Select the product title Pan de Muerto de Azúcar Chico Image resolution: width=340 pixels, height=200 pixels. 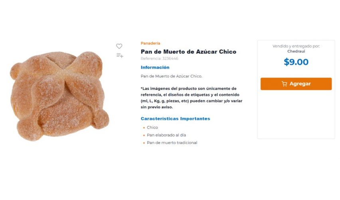click(188, 52)
